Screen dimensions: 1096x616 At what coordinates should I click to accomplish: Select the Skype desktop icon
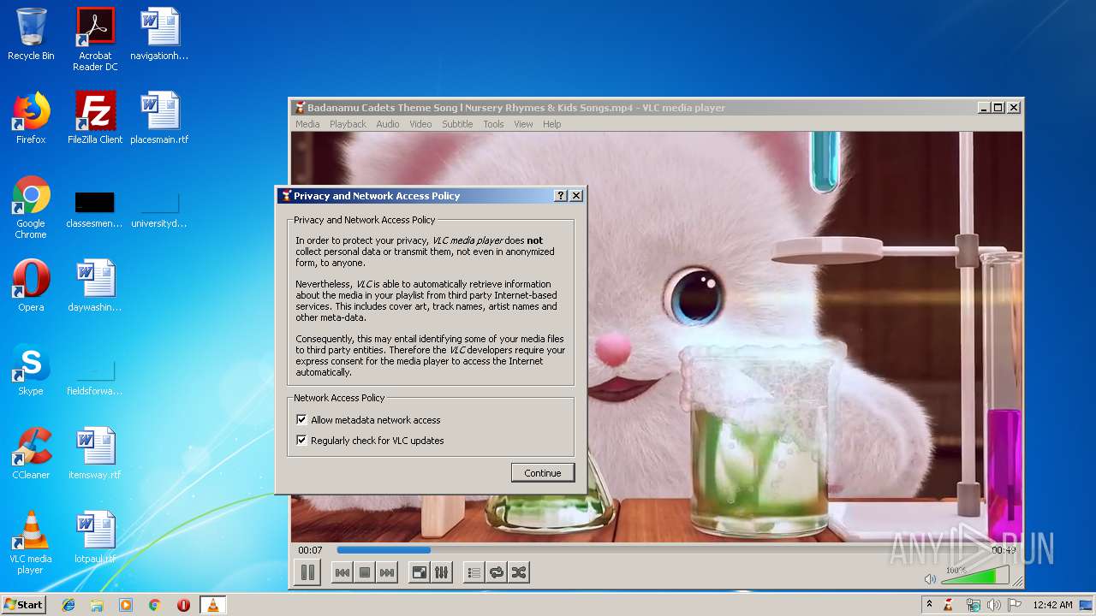31,370
